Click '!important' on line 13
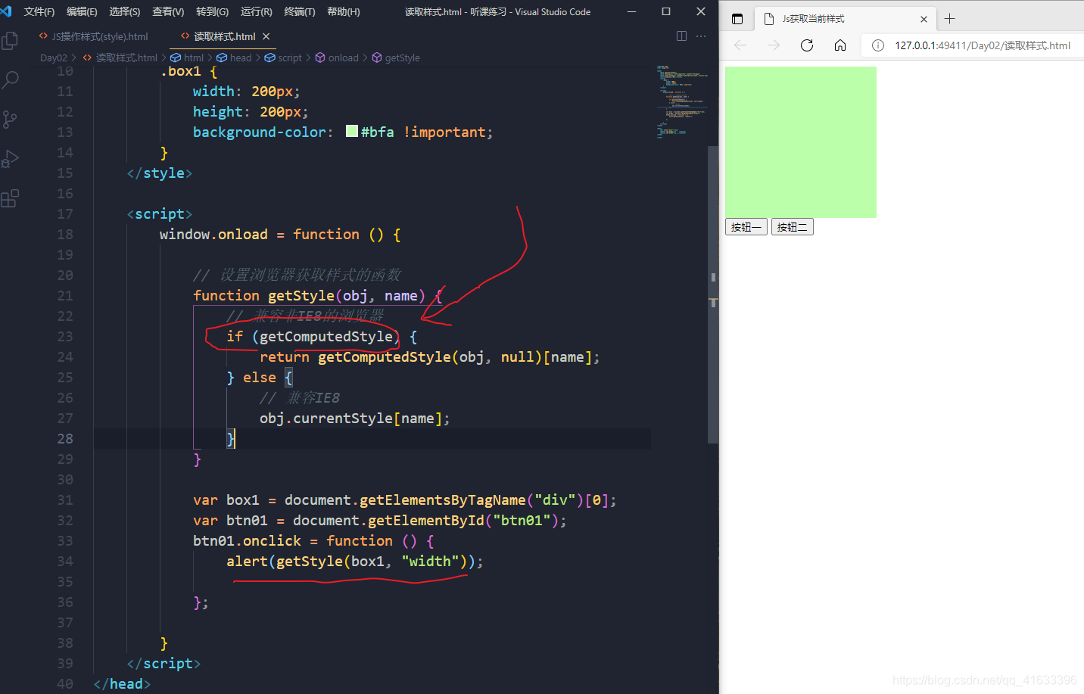 click(x=444, y=132)
